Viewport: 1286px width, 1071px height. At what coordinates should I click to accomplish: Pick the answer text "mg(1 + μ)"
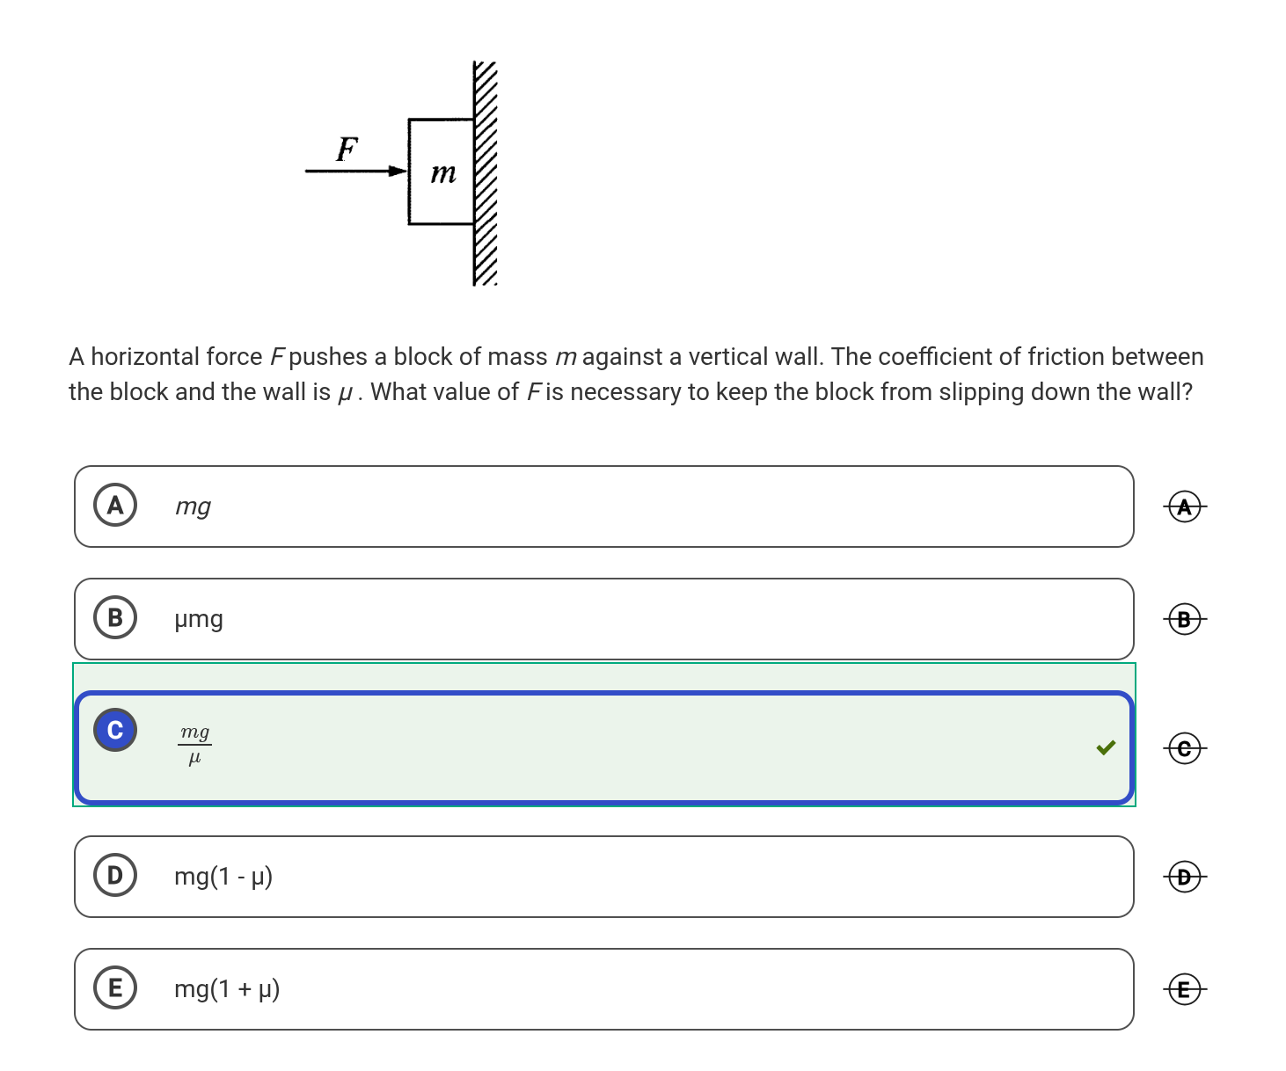(227, 989)
